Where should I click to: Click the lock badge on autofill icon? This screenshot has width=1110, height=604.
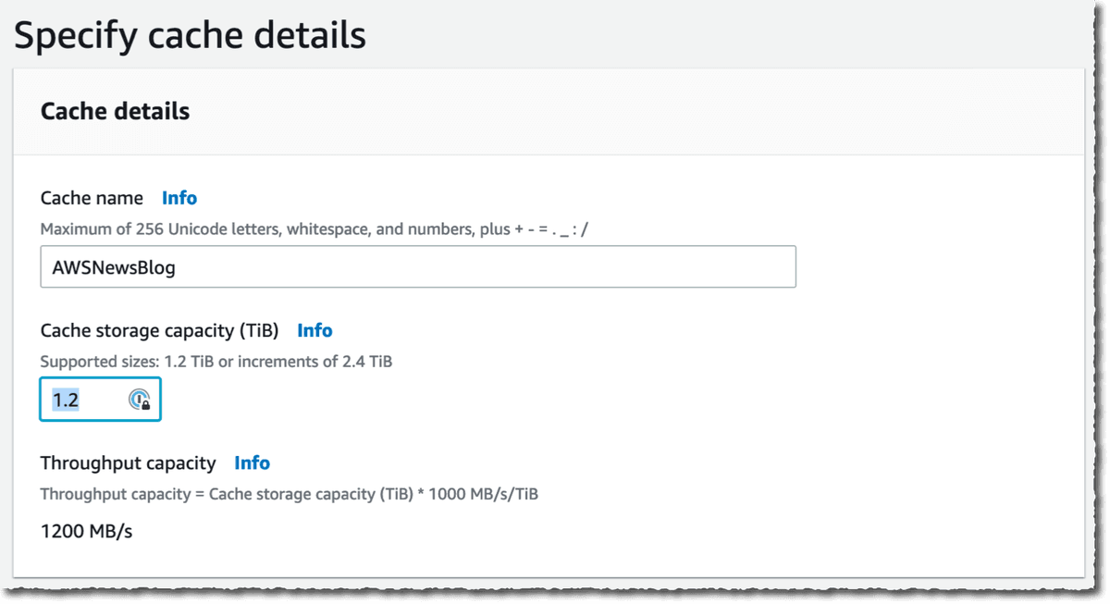[x=146, y=406]
